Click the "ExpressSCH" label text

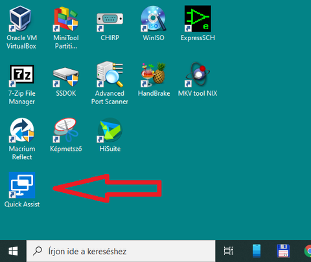pos(198,38)
